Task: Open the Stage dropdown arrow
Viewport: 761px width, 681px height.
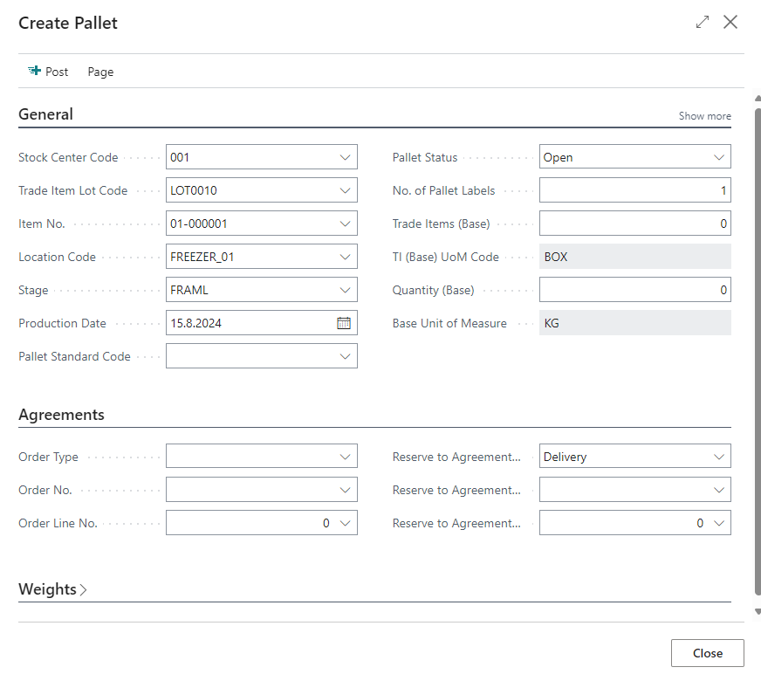Action: (344, 290)
